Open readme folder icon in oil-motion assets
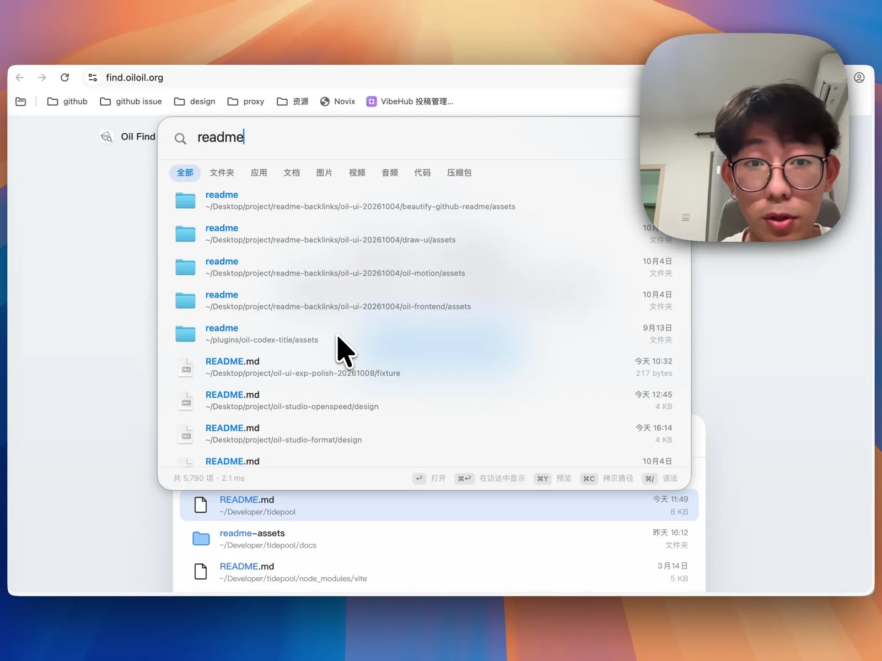Image resolution: width=882 pixels, height=661 pixels. [x=185, y=267]
